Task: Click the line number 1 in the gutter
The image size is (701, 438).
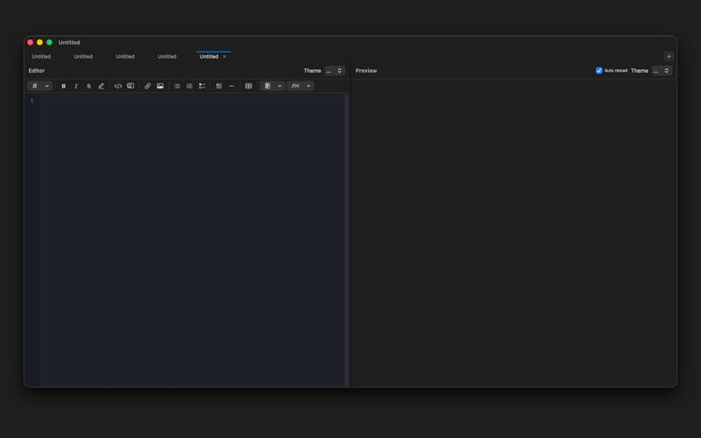Action: pyautogui.click(x=32, y=101)
